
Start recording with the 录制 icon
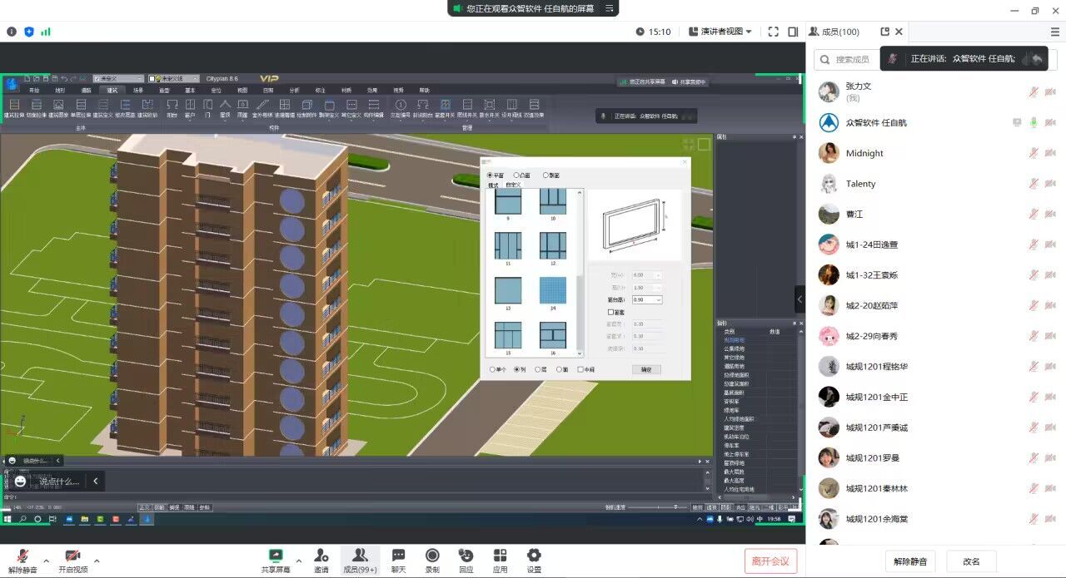point(432,556)
